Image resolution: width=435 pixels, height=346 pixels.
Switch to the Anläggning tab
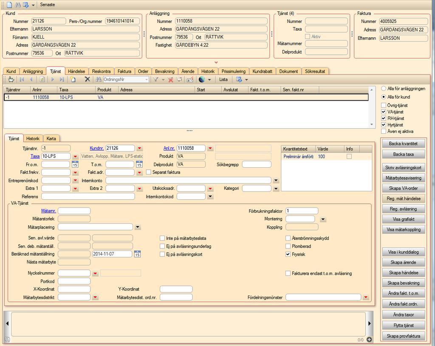click(x=33, y=71)
